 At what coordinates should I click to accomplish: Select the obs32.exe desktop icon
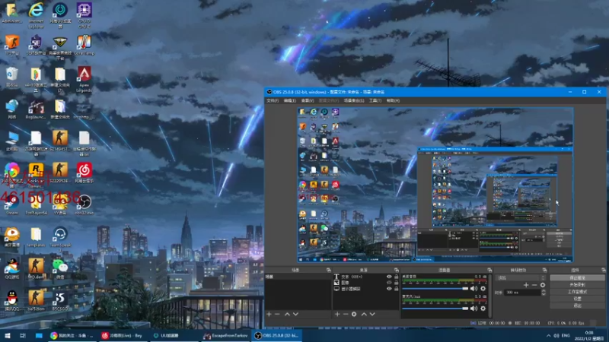pyautogui.click(x=84, y=205)
